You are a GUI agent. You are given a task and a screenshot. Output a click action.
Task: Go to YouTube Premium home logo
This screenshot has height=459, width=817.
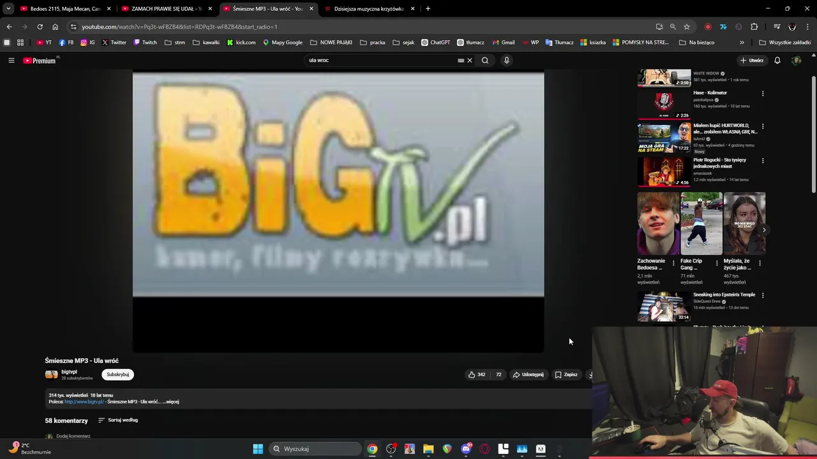pos(40,61)
